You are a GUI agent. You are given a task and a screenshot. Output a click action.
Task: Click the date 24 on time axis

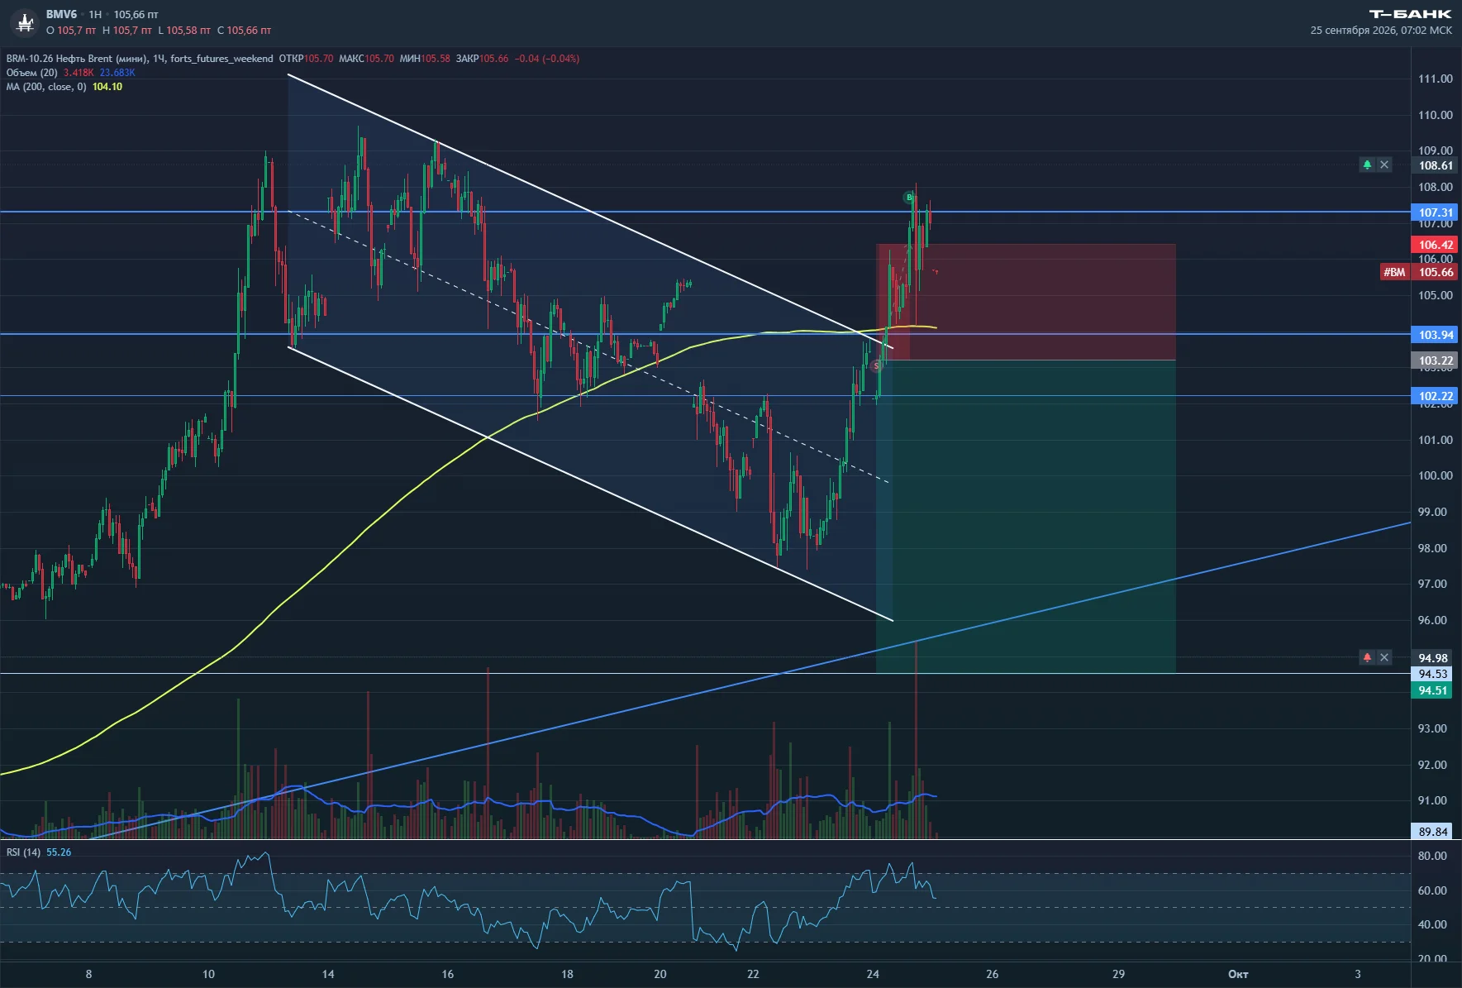click(873, 974)
